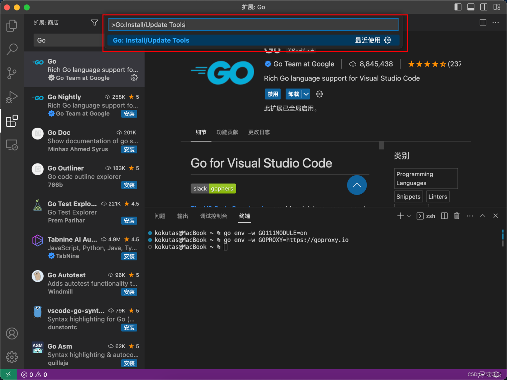507x380 pixels.
Task: Open the Accounts menu icon
Action: point(12,334)
